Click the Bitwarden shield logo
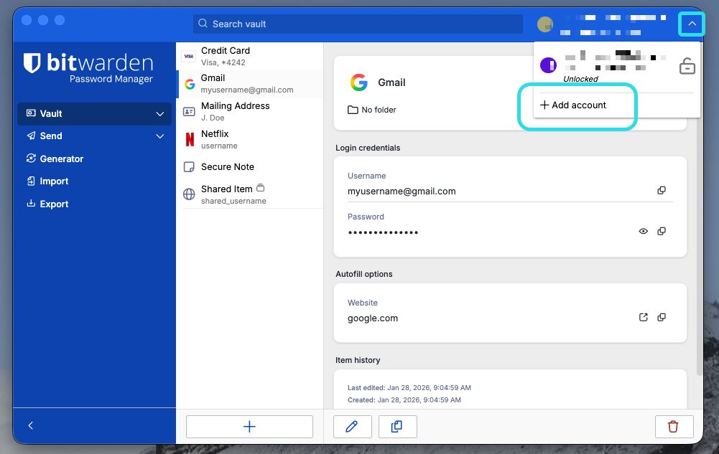719x454 pixels. [34, 63]
